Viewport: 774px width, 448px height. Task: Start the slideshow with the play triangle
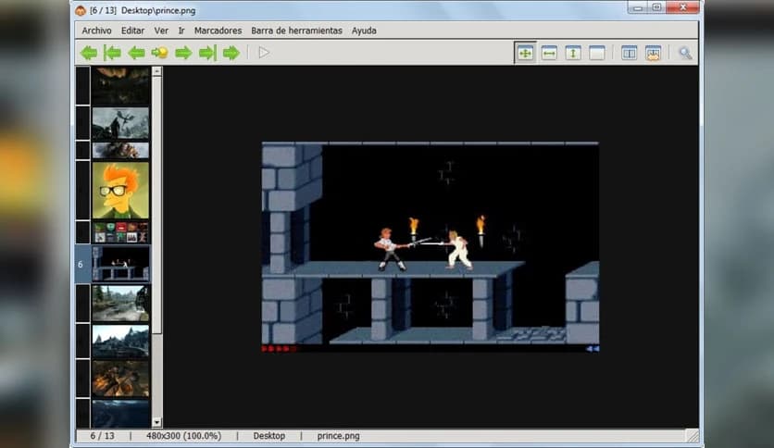[x=264, y=53]
